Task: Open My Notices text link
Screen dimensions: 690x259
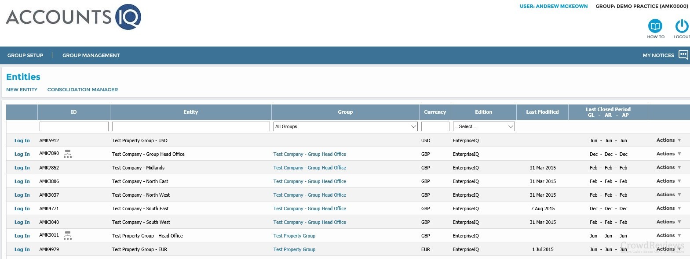Action: point(658,55)
